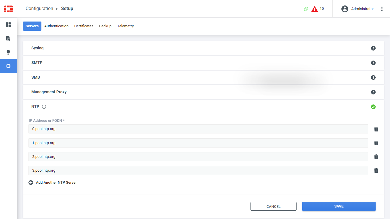Open the Dashboard from the sidebar
The height and width of the screenshot is (219, 390).
pos(8,25)
